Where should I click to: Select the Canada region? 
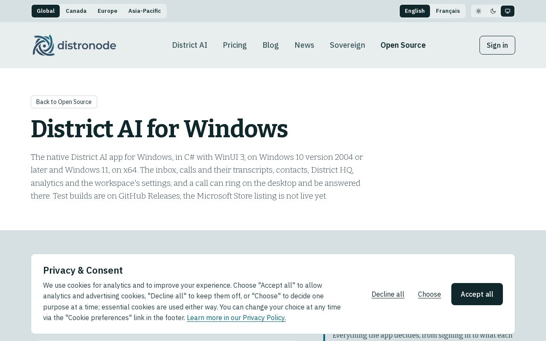pyautogui.click(x=76, y=11)
